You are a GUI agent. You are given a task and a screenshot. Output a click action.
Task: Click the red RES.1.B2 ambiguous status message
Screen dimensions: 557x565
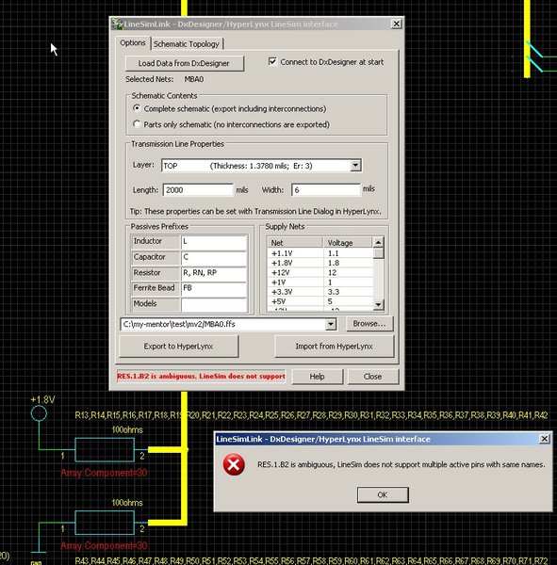point(201,376)
